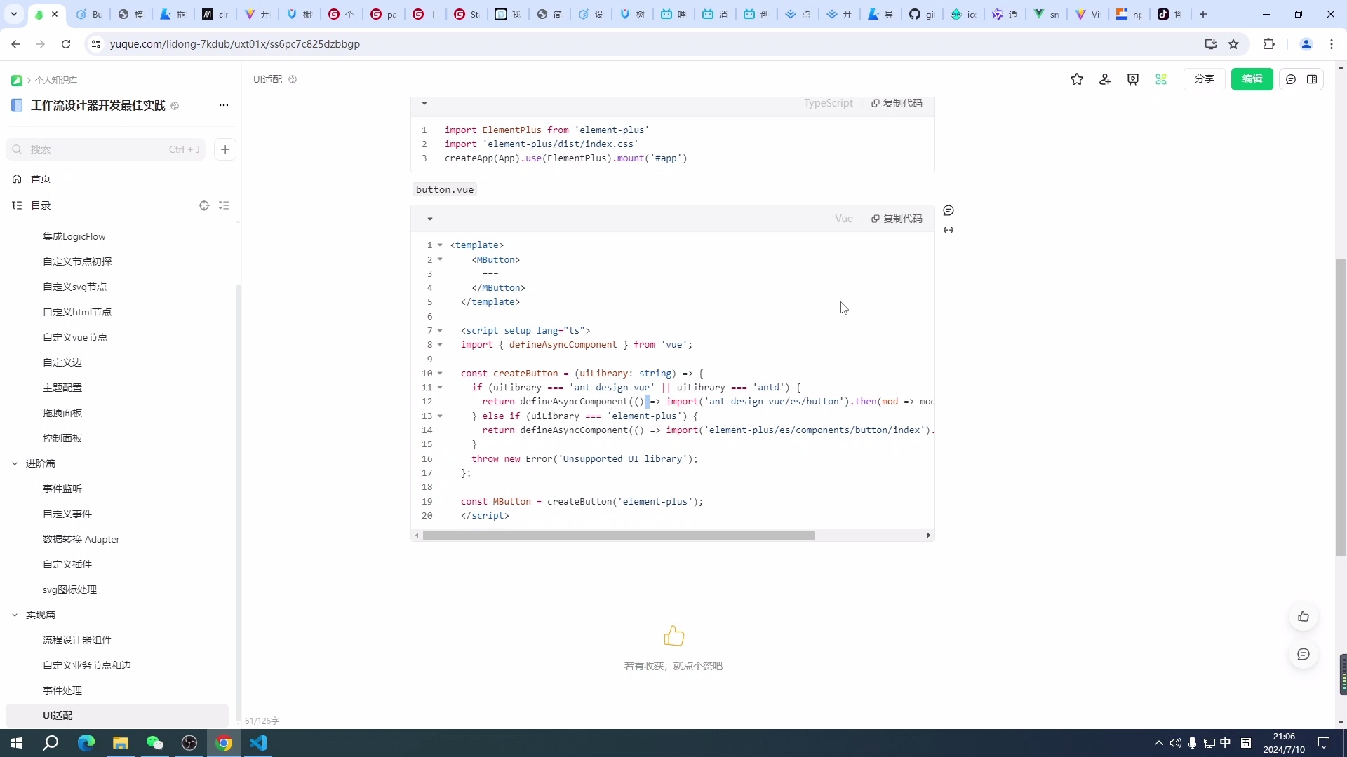Toggle the catalog collapse-all list icon
This screenshot has height=757, width=1347.
coord(224,205)
